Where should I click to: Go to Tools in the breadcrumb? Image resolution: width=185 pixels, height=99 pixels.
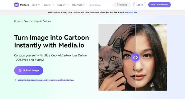click(x=27, y=21)
